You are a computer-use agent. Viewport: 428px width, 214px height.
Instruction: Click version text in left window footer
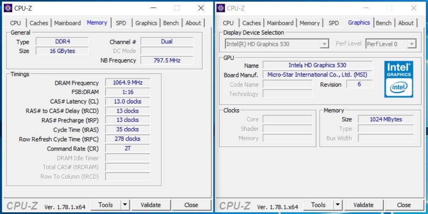[x=65, y=207]
